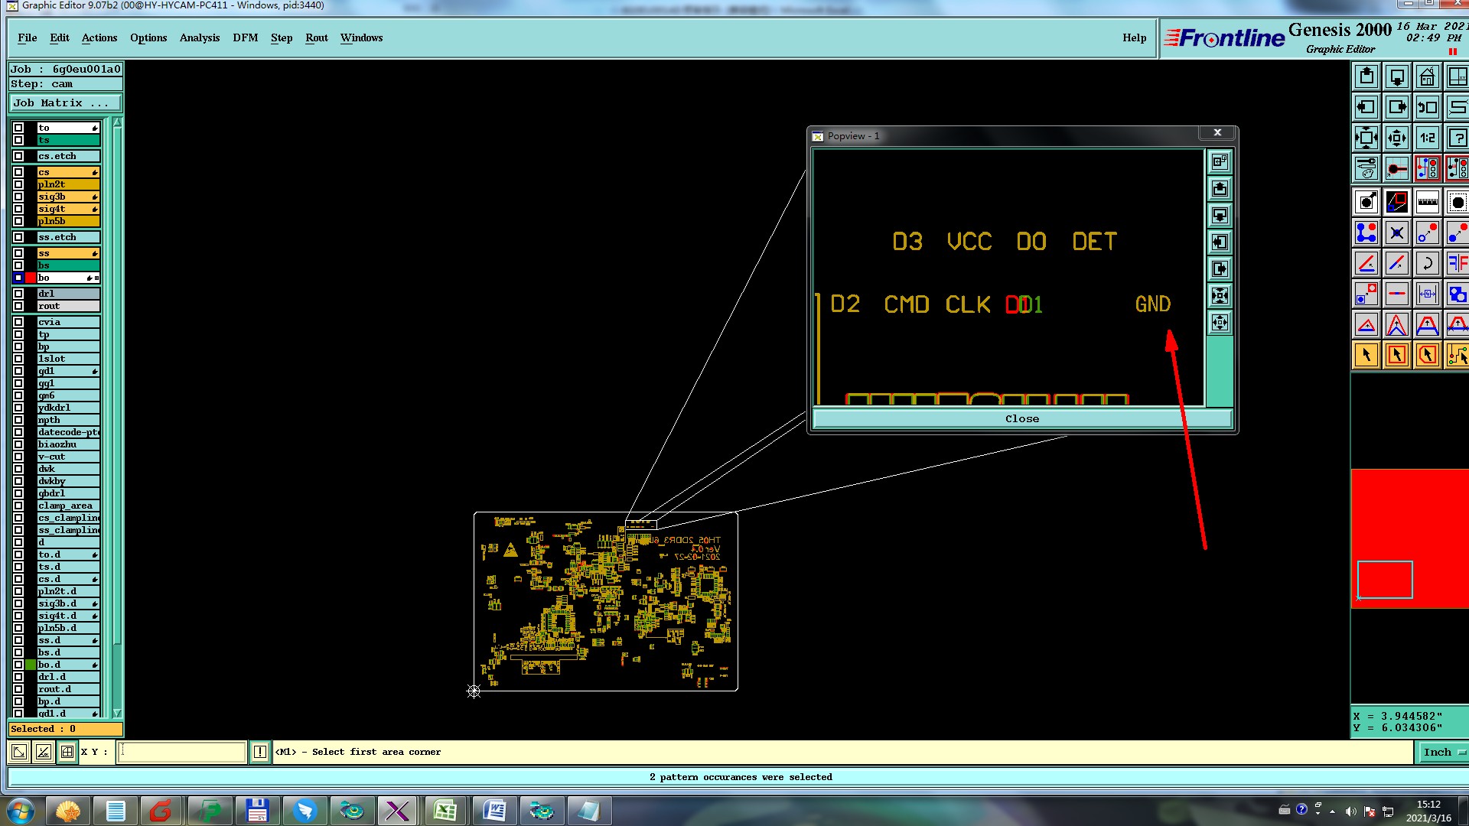Image resolution: width=1469 pixels, height=826 pixels.
Task: Click the Help menu button
Action: click(1134, 37)
